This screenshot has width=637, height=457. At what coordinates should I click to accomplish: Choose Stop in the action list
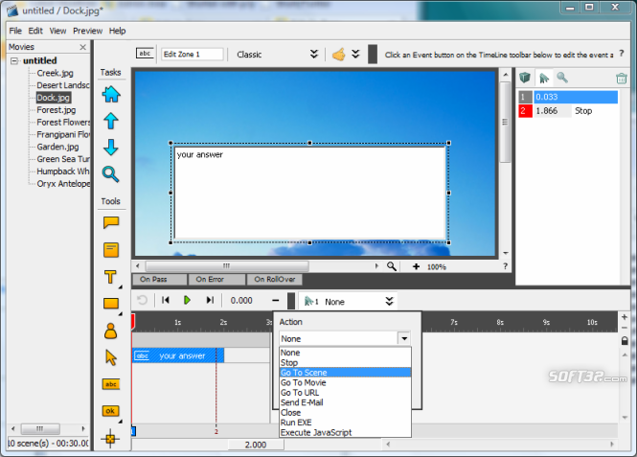click(x=345, y=363)
